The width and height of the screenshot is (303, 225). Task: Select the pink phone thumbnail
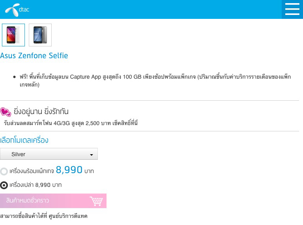click(13, 35)
